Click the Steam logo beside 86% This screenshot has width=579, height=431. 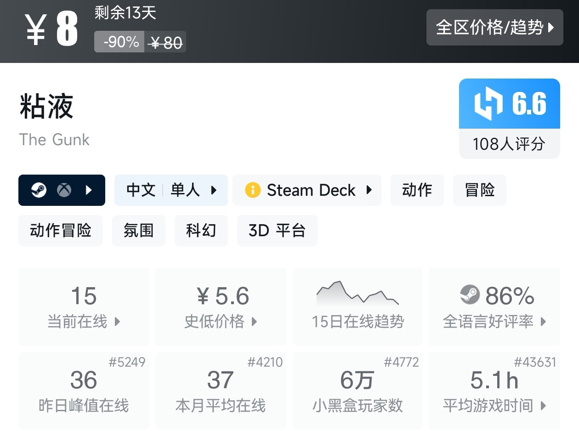coord(470,295)
